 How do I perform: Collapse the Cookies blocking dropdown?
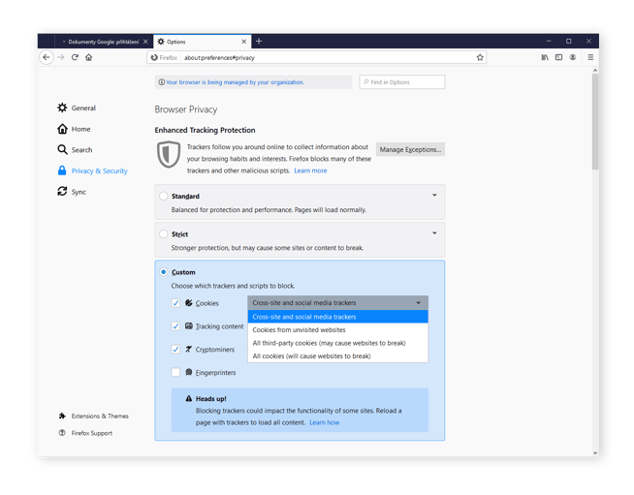pos(337,302)
